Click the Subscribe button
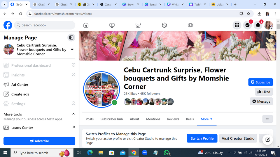 [260, 82]
